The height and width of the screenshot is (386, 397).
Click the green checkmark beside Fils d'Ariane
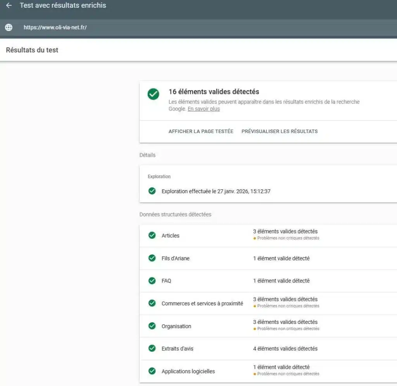click(152, 258)
